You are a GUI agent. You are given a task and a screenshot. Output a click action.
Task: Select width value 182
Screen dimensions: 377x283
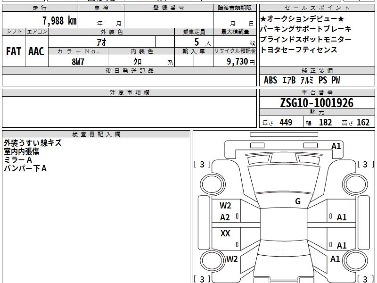tap(325, 122)
